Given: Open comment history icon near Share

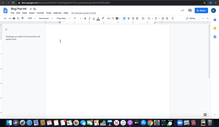Looking at the screenshot, I should pyautogui.click(x=190, y=11).
